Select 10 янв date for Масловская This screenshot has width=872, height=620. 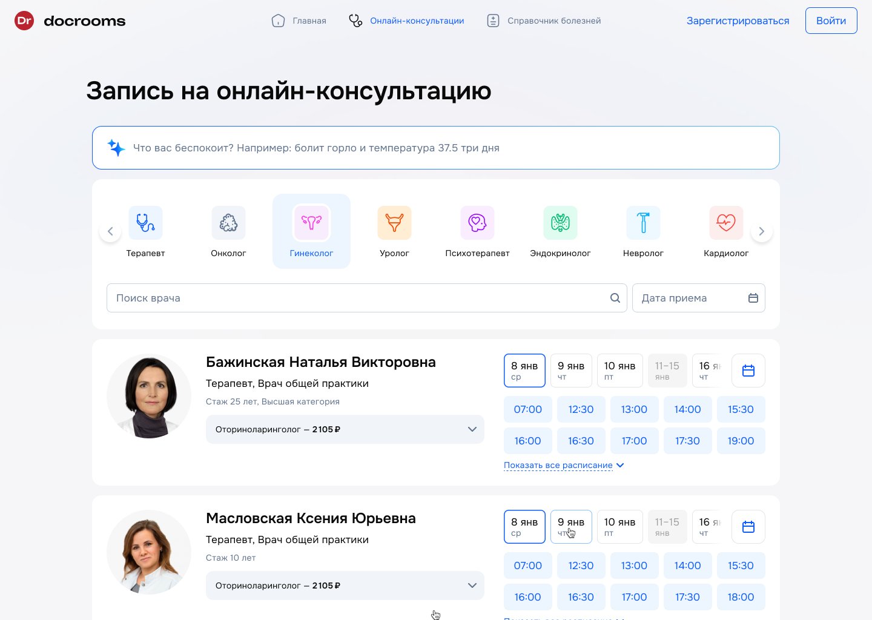620,527
